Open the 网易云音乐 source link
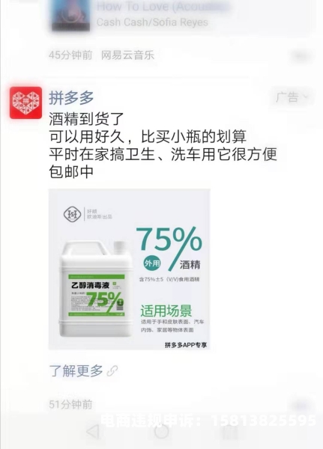The height and width of the screenshot is (449, 323). click(x=127, y=55)
